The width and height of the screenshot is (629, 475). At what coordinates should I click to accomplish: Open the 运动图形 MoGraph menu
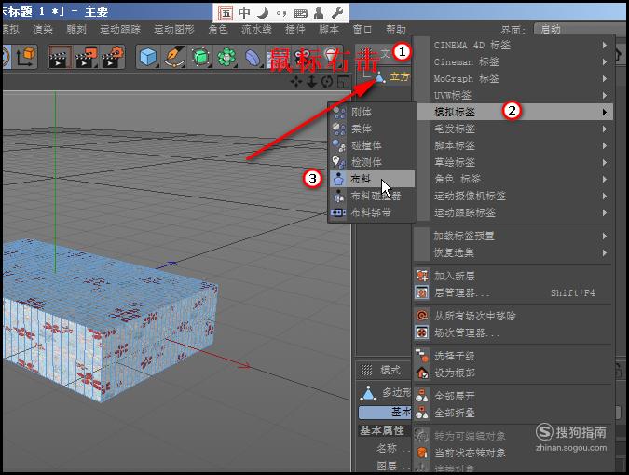point(174,29)
